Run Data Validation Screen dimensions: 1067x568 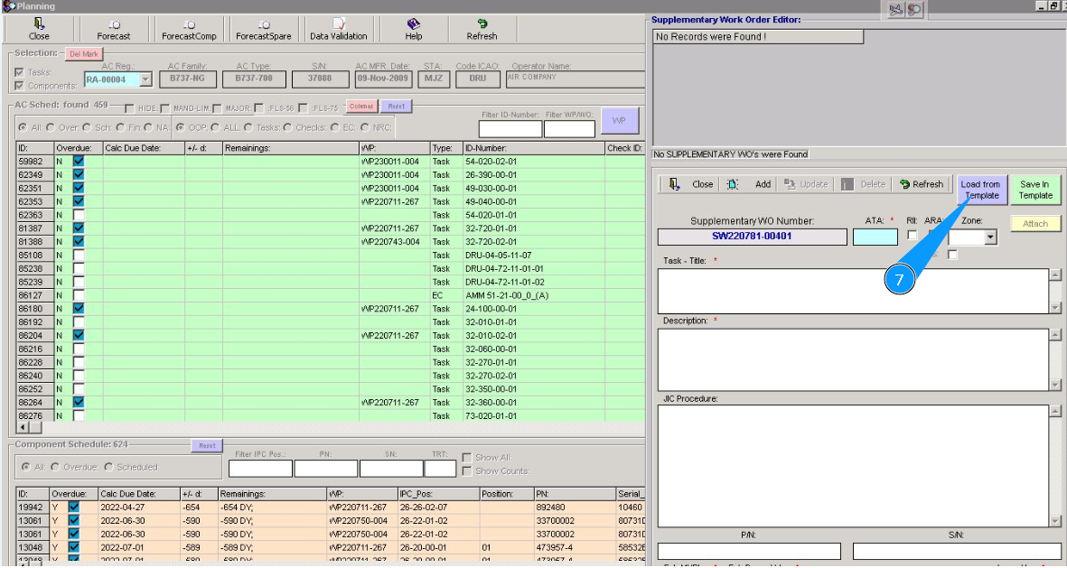[x=338, y=30]
